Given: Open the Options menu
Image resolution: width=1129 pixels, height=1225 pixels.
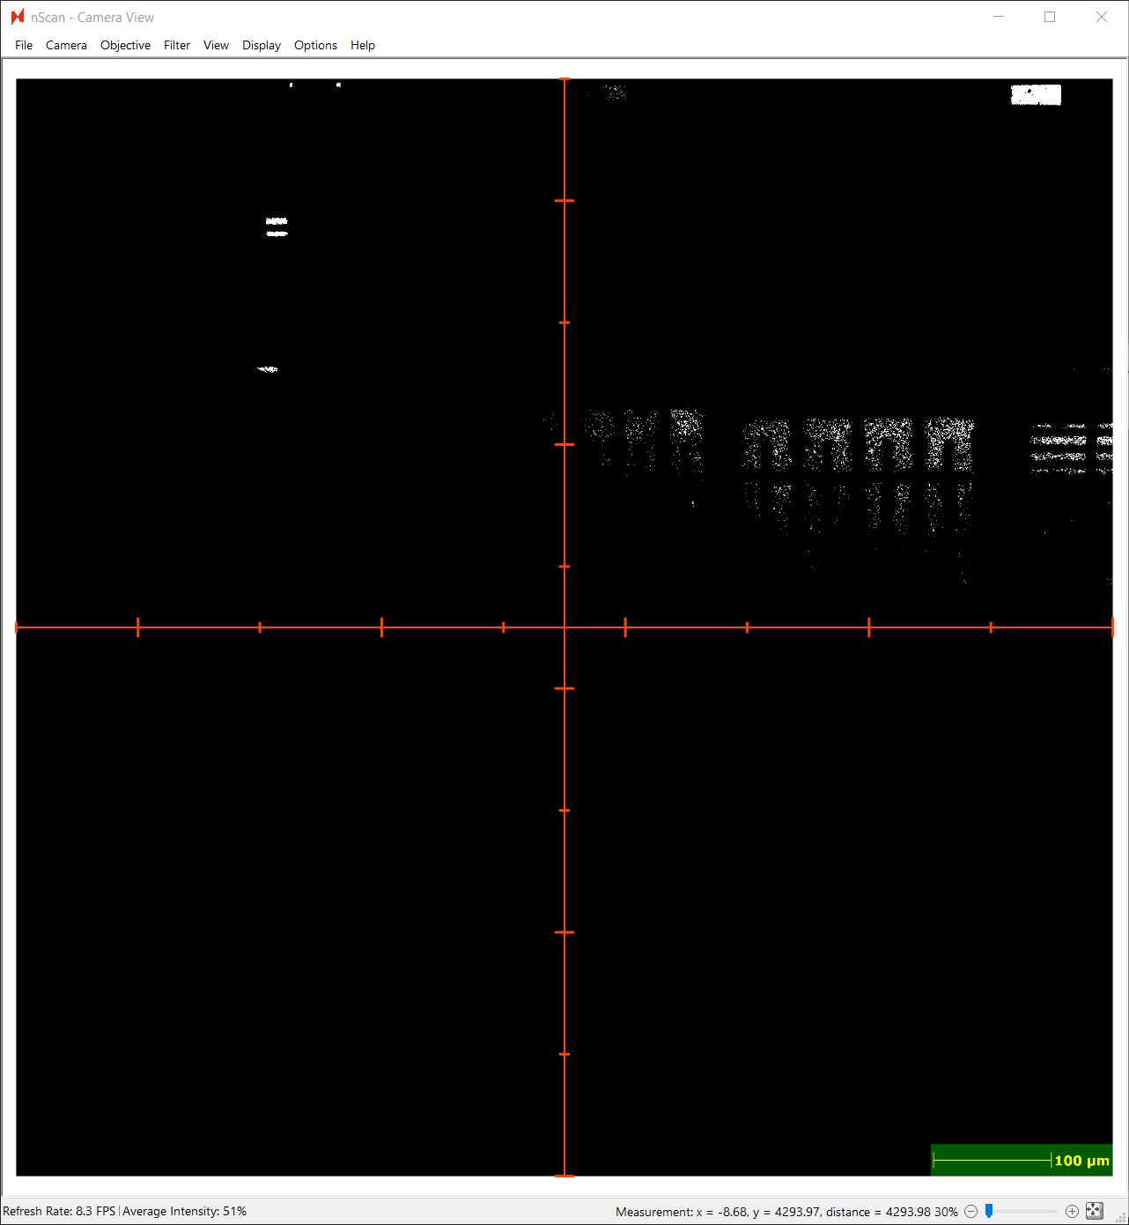Looking at the screenshot, I should [x=315, y=45].
